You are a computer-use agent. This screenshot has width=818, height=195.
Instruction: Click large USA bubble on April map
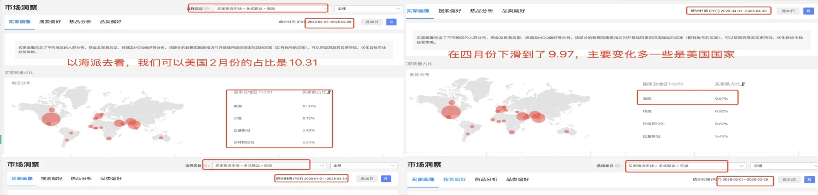pos(451,112)
